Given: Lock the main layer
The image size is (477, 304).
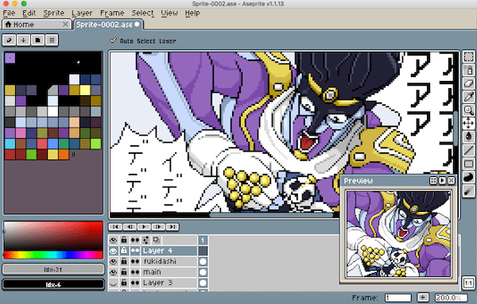Looking at the screenshot, I should pyautogui.click(x=124, y=272).
